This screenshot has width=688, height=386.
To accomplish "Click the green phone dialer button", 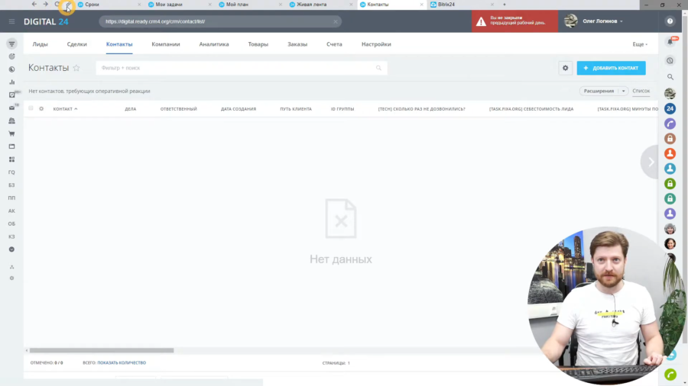I will click(670, 375).
